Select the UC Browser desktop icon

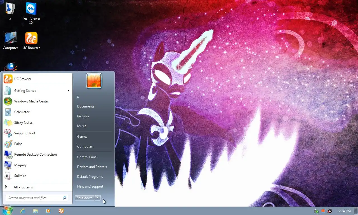pos(31,41)
